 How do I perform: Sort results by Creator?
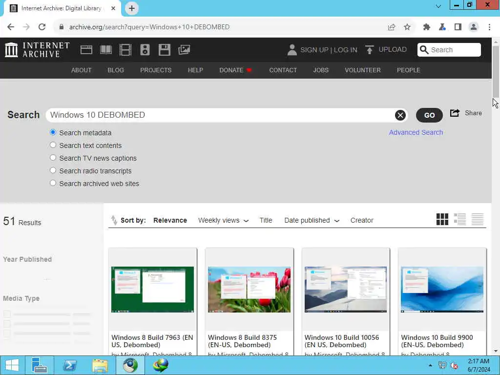pyautogui.click(x=362, y=220)
